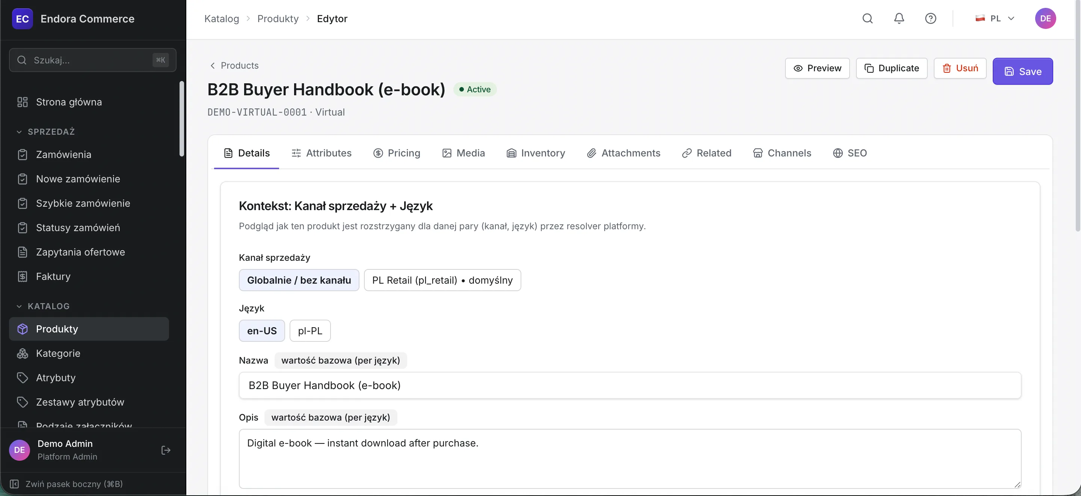Open Zamówienia in sidebar

89,154
